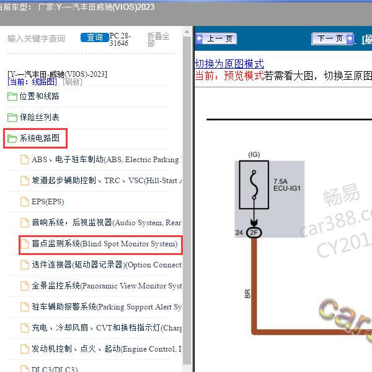Open 全景监控系统 Panoramic View Monitor
The image size is (372, 372).
pos(107,285)
